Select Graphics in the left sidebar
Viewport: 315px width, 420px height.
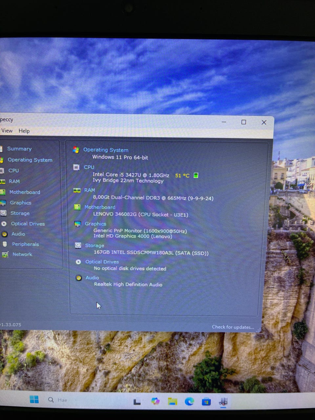(20, 202)
